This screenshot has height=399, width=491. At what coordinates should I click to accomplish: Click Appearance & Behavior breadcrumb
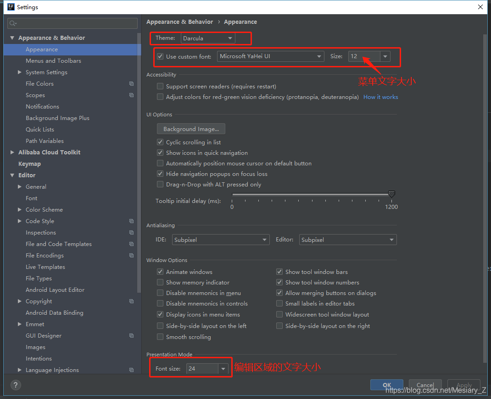[179, 22]
